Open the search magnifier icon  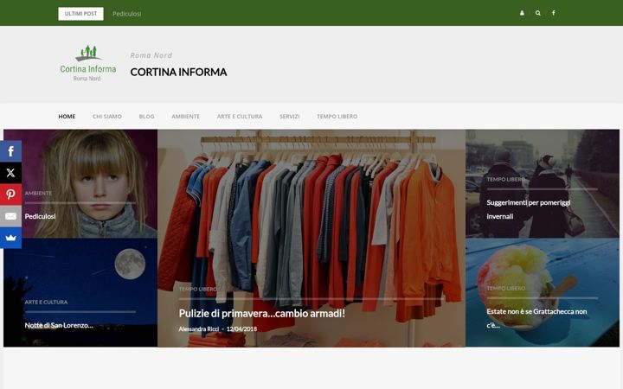tap(537, 13)
